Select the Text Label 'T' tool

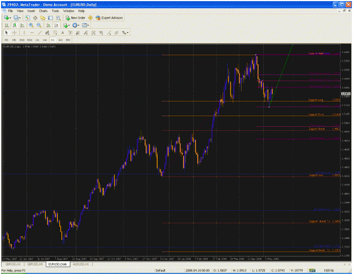pyautogui.click(x=70, y=33)
